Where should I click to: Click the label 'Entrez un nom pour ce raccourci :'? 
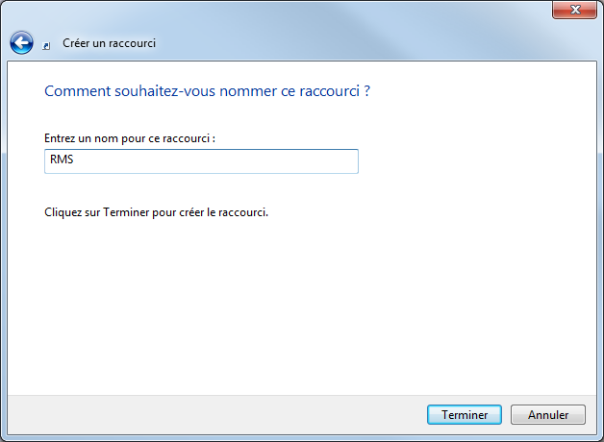pos(130,139)
